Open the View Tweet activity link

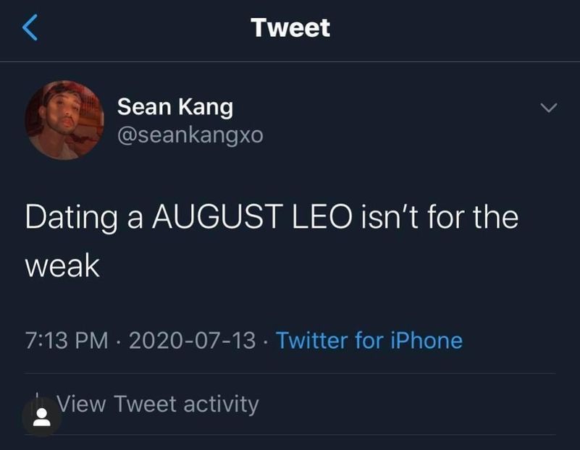156,404
